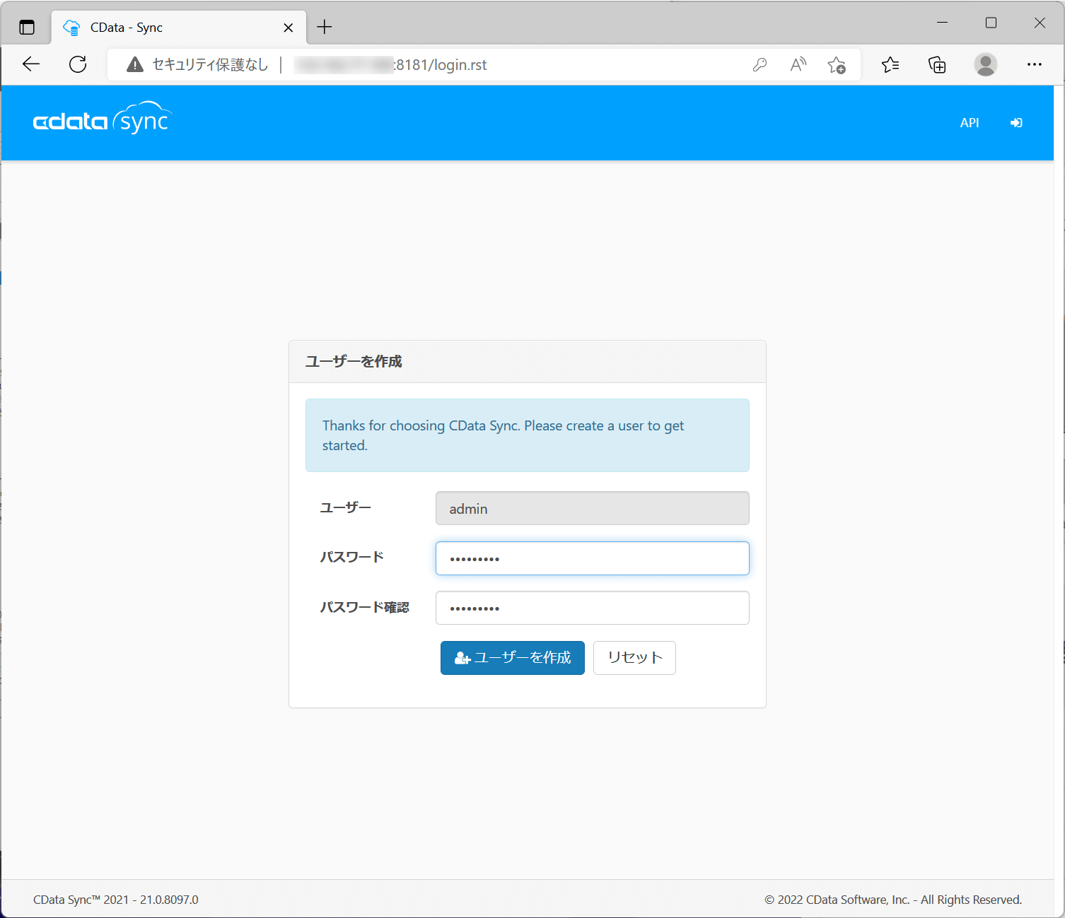
Task: Click the リセット button
Action: click(634, 658)
